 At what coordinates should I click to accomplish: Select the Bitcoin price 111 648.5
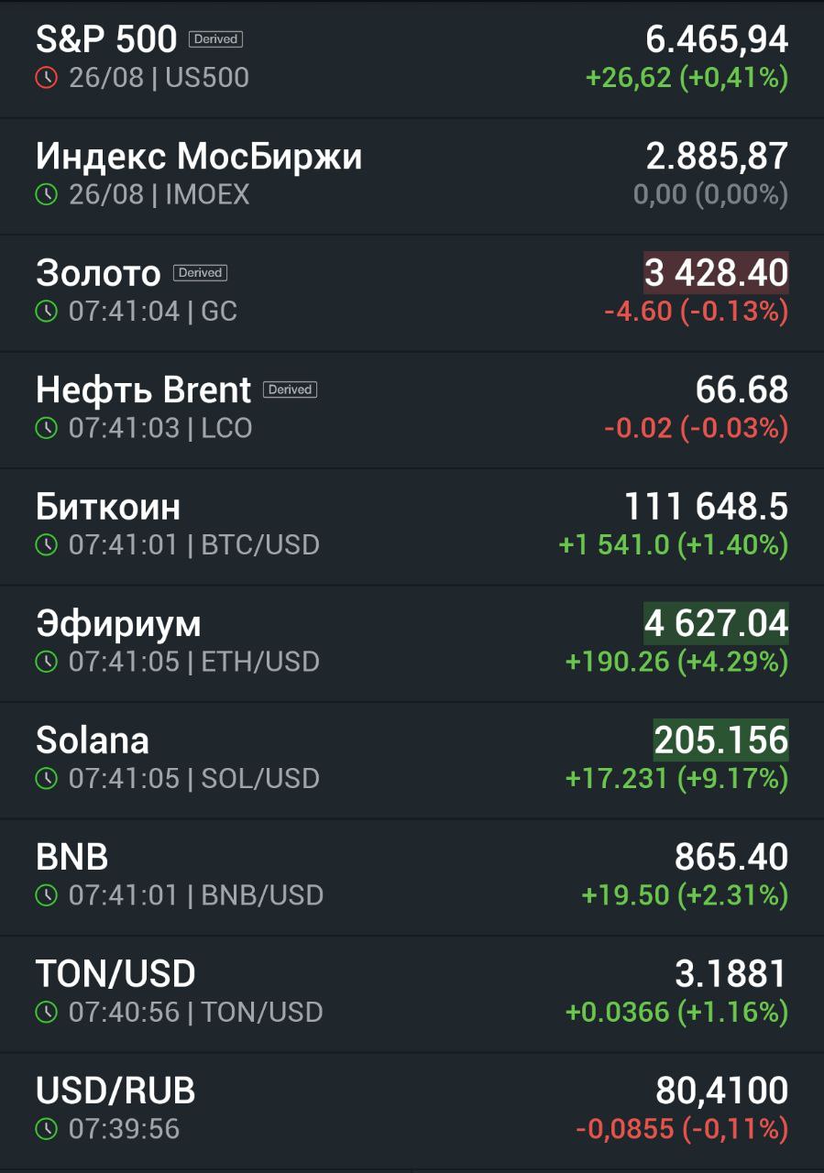706,507
